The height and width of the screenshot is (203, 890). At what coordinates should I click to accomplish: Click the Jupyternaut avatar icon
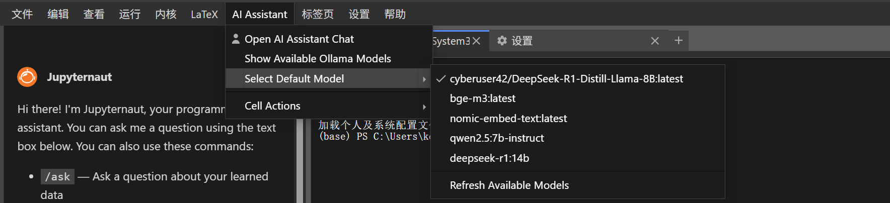27,77
